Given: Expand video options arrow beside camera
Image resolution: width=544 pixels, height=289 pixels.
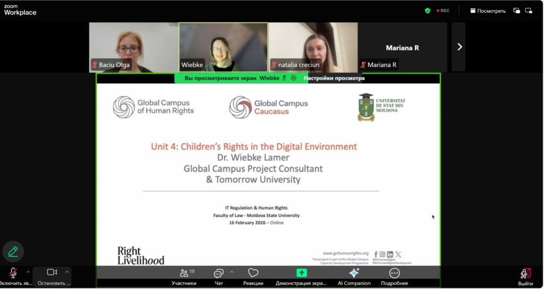Looking at the screenshot, I should click(67, 272).
